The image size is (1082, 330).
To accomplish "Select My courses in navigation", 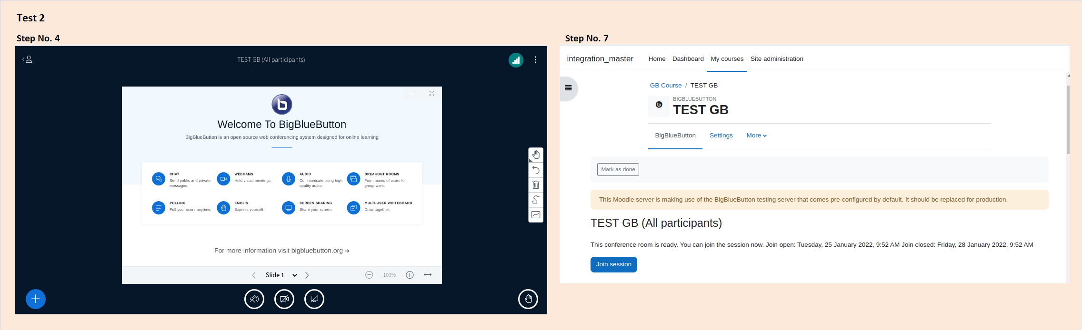I will tap(727, 59).
